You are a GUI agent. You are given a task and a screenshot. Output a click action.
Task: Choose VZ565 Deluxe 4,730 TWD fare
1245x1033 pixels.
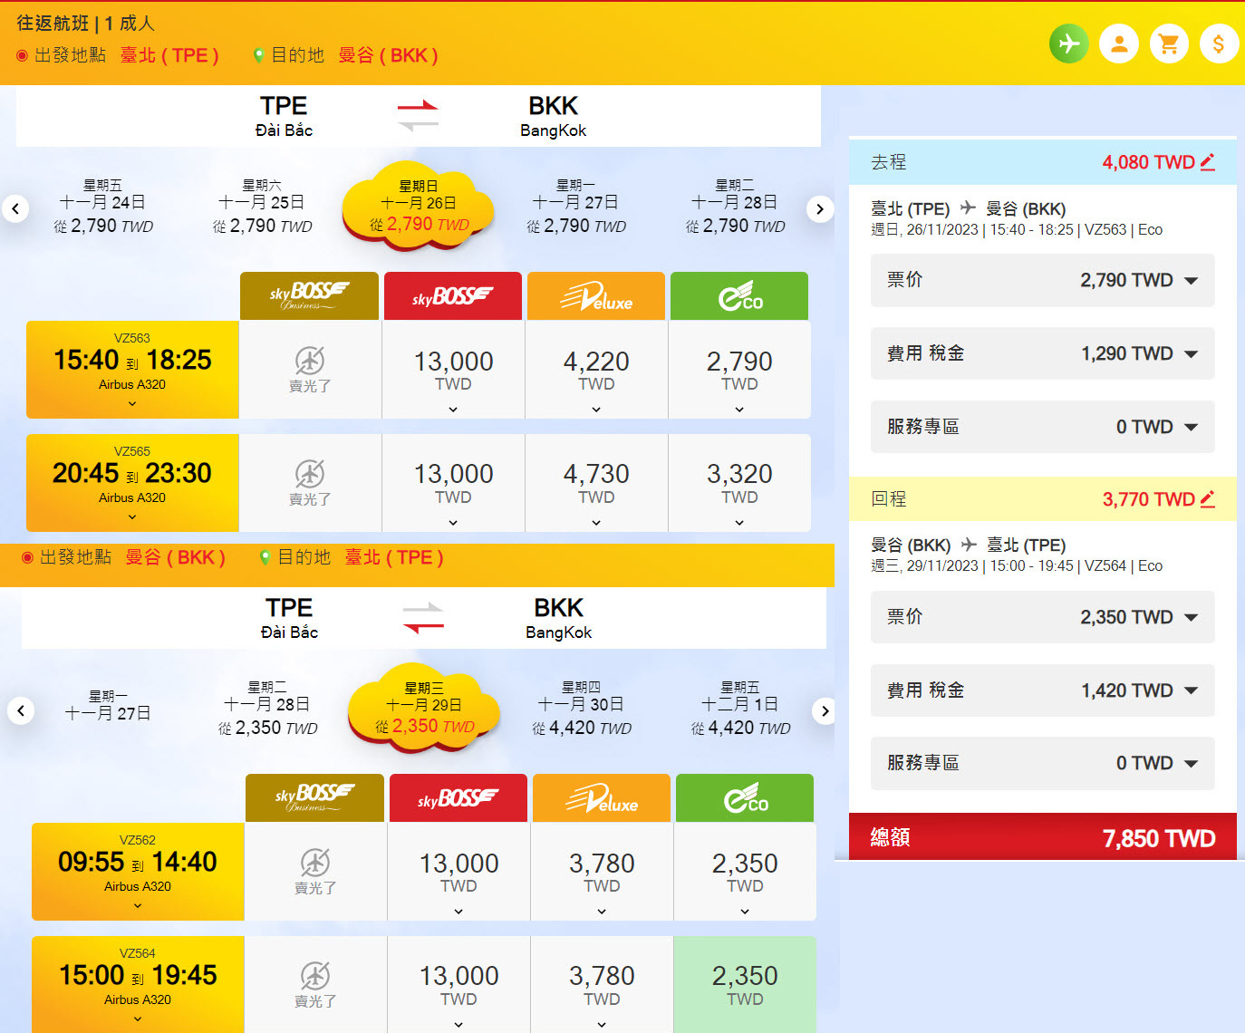(x=596, y=483)
